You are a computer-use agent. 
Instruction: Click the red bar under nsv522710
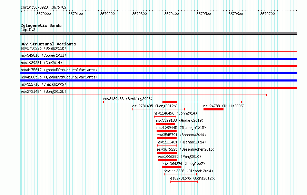click(159, 88)
